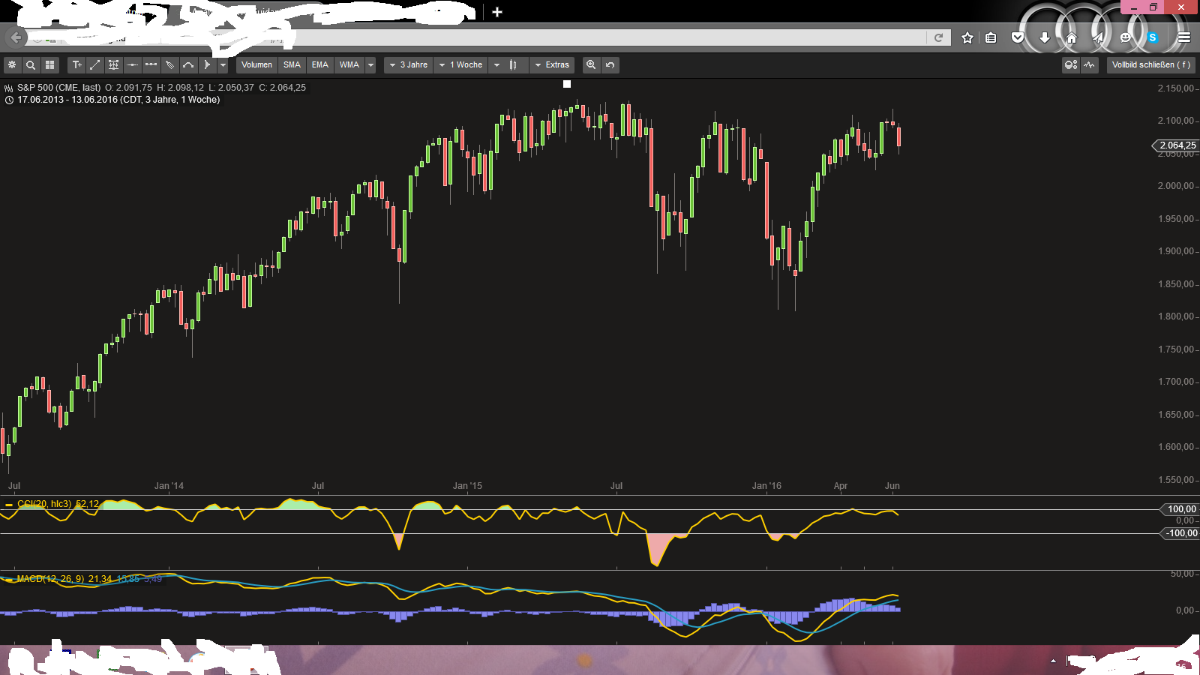Expand the drawing tools dropdown arrow
1200x675 pixels.
[x=223, y=65]
